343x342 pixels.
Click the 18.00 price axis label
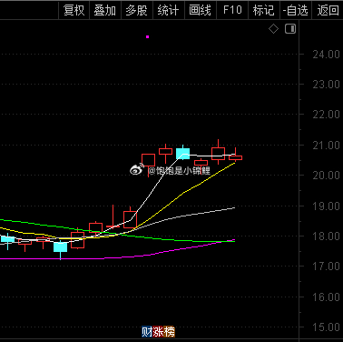click(x=326, y=236)
